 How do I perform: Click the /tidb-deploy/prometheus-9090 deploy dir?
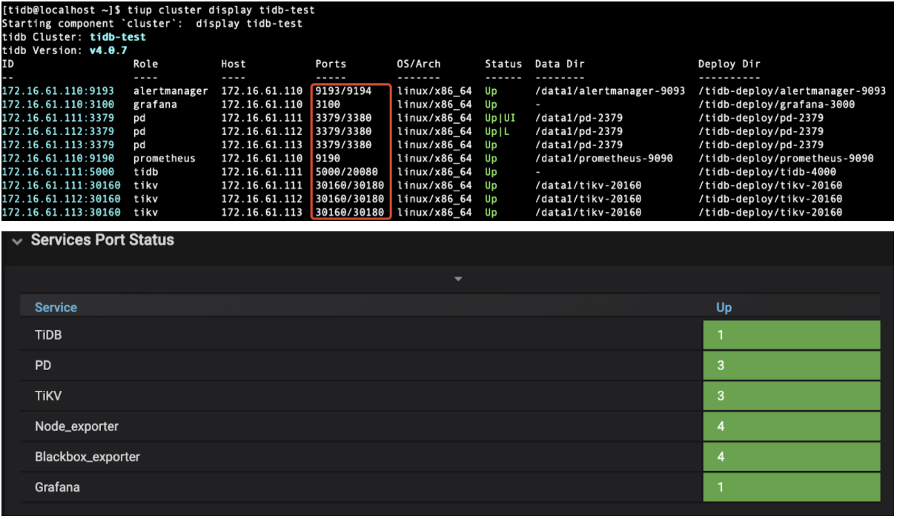786,158
